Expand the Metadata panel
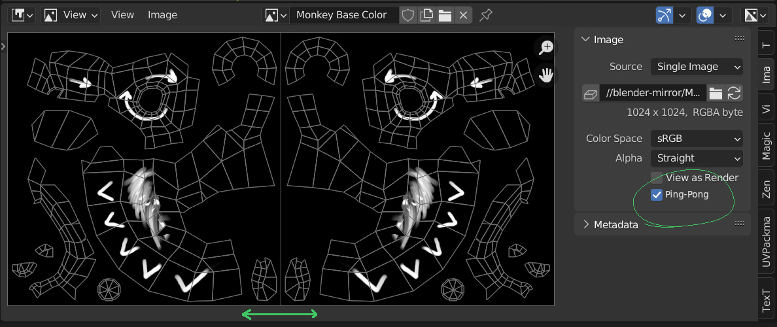 (x=586, y=224)
